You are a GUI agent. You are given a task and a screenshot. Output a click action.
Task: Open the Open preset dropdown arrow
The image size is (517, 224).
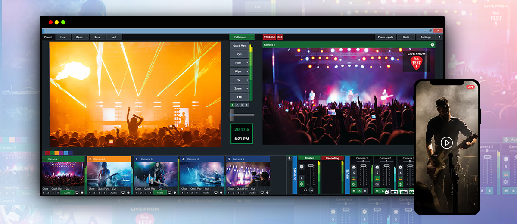coord(87,37)
